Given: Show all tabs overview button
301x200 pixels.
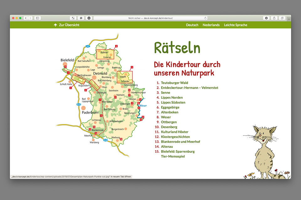Looking at the screenshot, I should [x=282, y=18].
